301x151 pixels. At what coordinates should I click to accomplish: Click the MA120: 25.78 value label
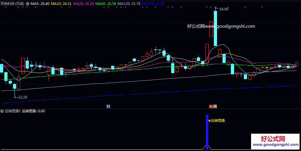[129, 4]
